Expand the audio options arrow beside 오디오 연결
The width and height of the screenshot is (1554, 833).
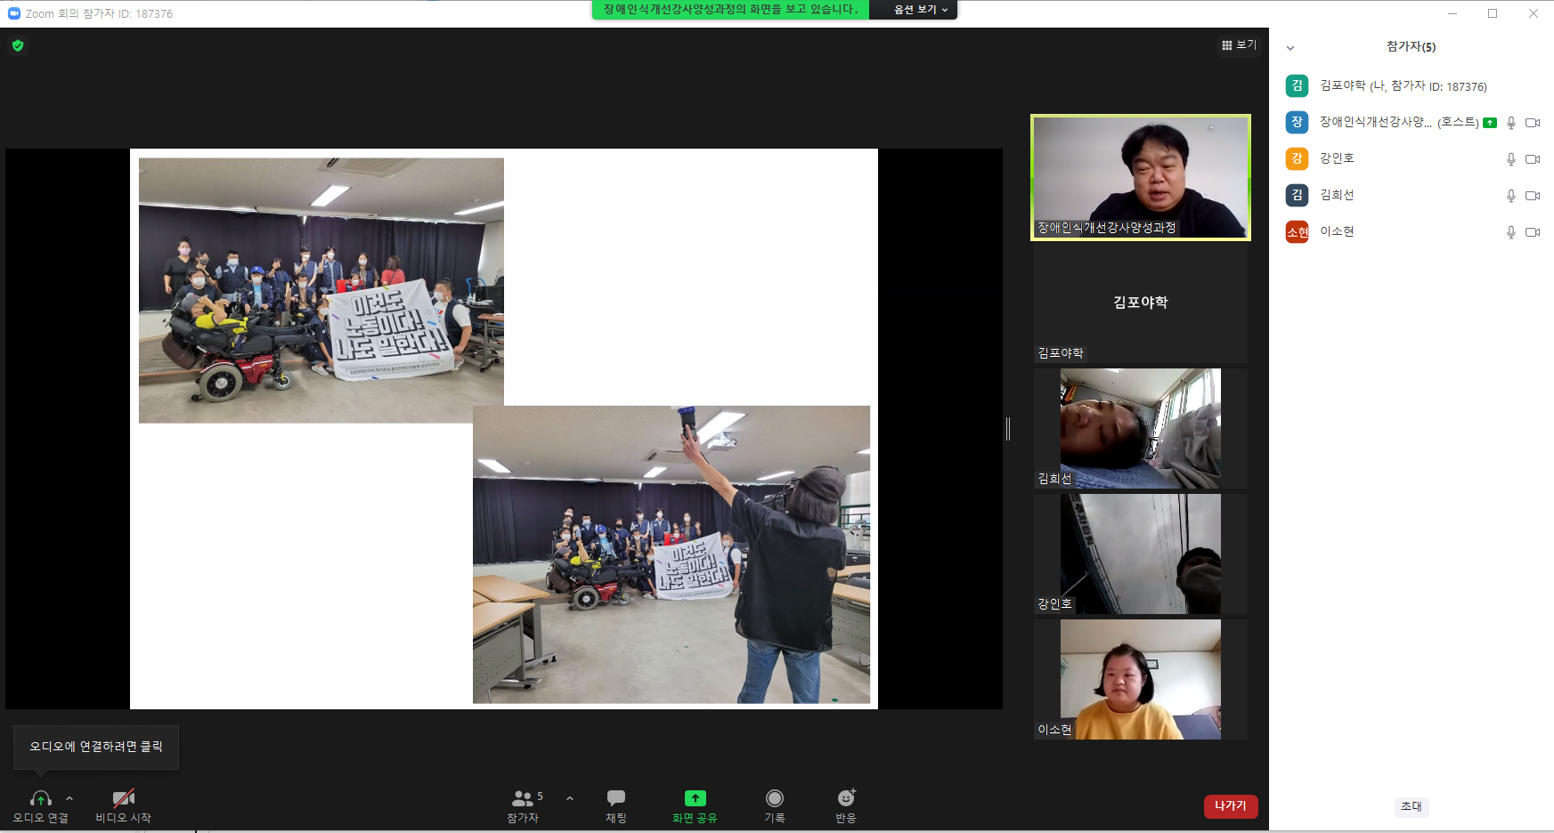[x=69, y=798]
